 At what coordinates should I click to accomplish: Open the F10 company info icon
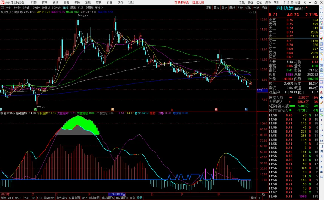[x=322, y=49]
